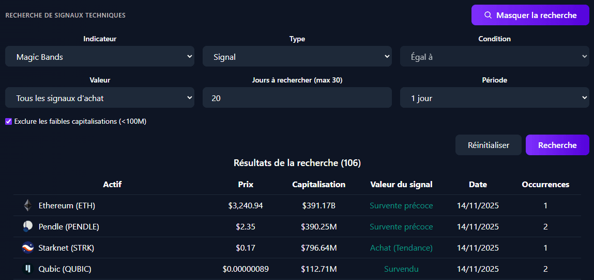Click the purple Recherche button

(557, 145)
